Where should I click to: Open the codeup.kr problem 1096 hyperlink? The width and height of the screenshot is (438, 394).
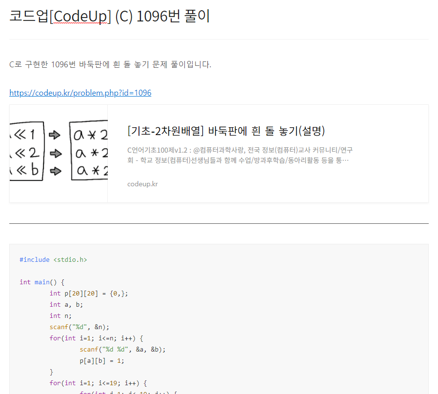[x=80, y=93]
